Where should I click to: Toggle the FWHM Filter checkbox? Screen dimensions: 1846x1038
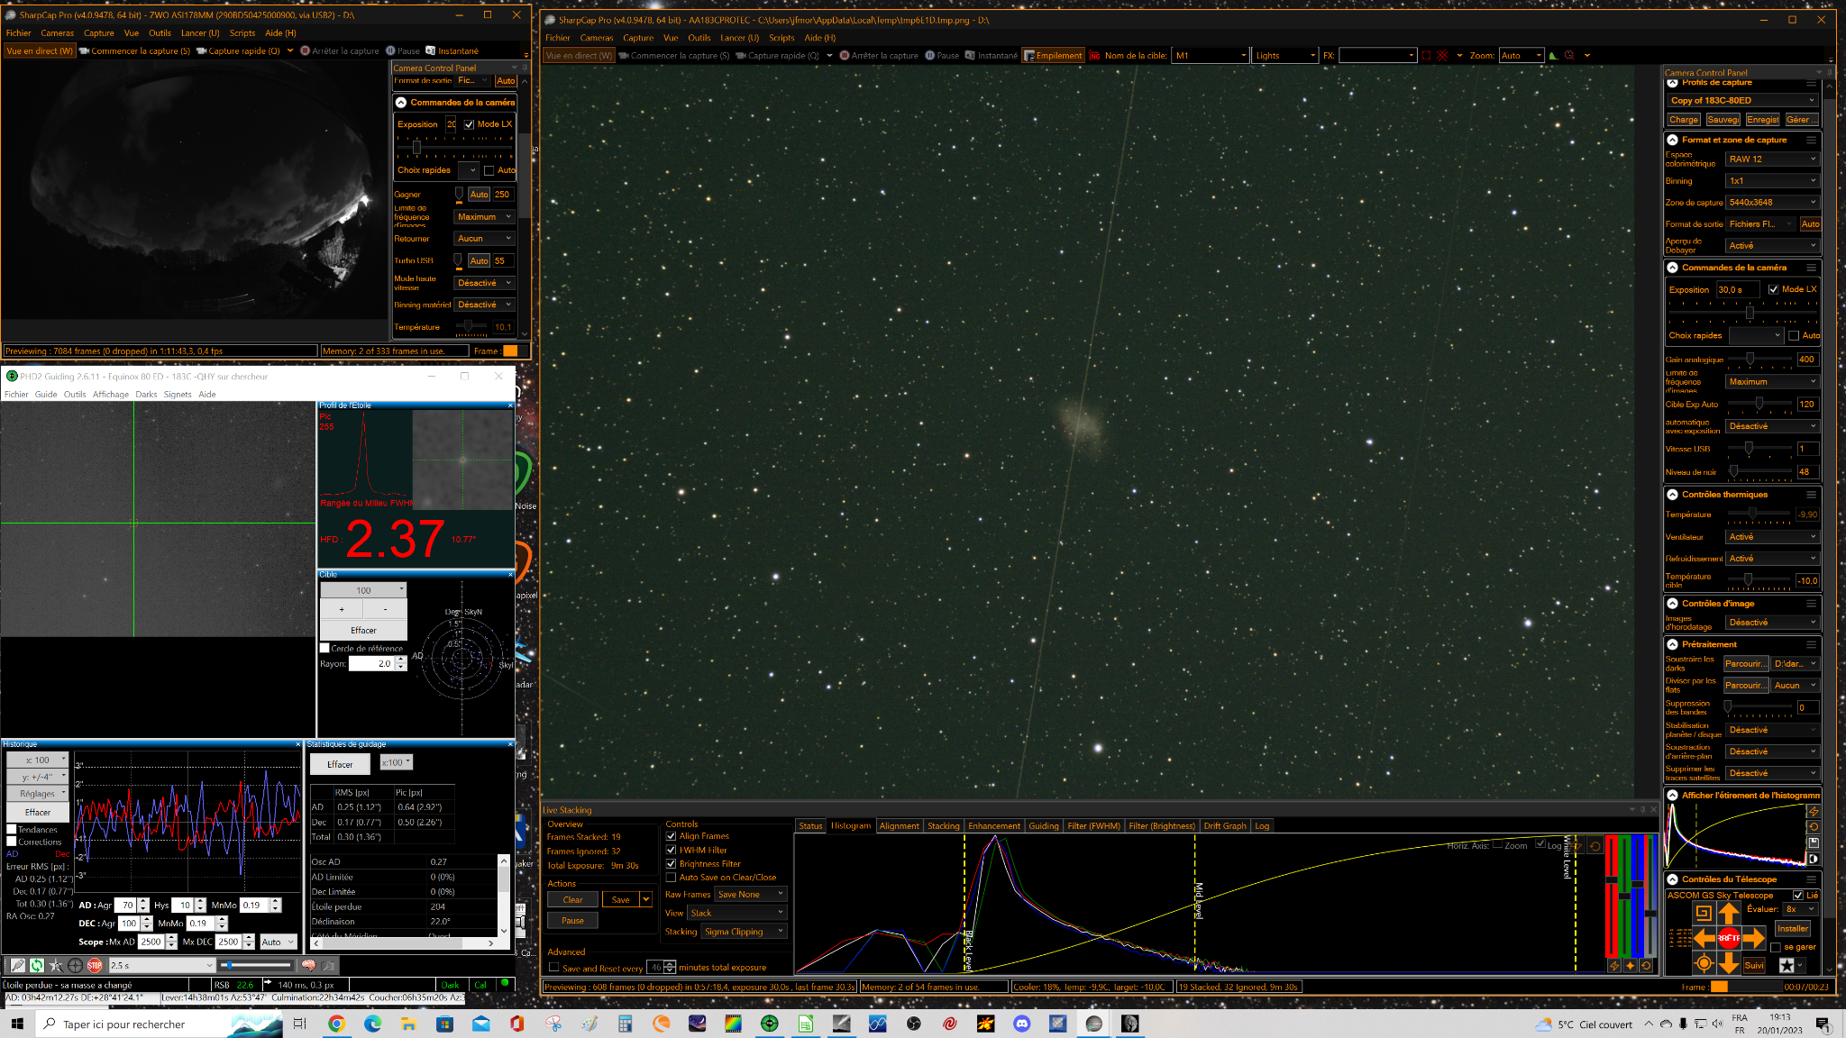tap(671, 850)
